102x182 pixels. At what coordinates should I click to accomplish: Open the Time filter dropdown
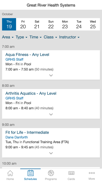35,37
